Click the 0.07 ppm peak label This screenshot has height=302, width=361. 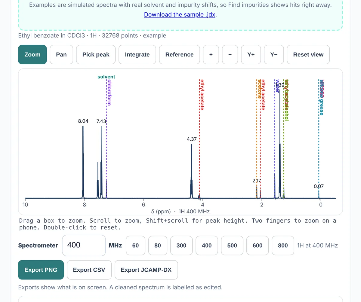click(x=319, y=186)
